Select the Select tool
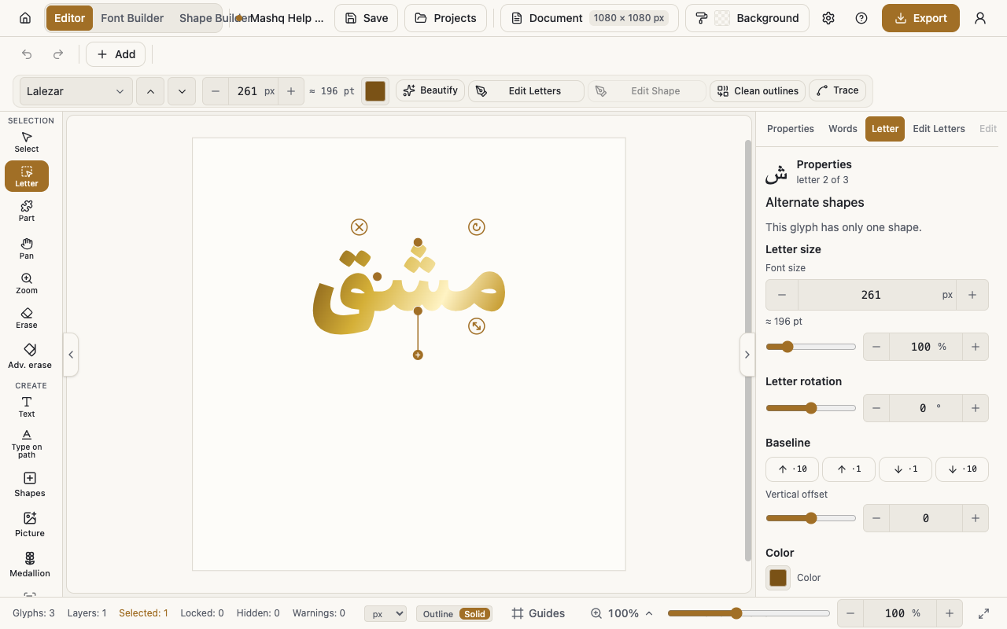The width and height of the screenshot is (1007, 629). pyautogui.click(x=27, y=142)
